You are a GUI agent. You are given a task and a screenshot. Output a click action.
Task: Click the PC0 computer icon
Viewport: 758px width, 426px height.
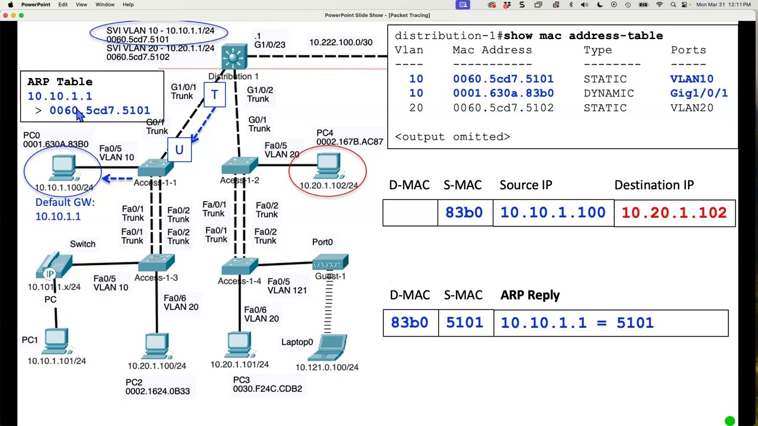pos(63,168)
